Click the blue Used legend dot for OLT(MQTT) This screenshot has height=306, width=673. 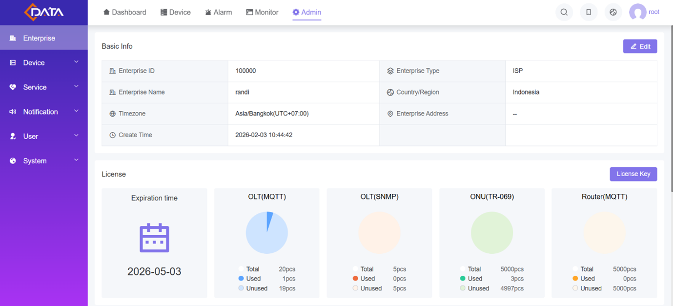241,279
